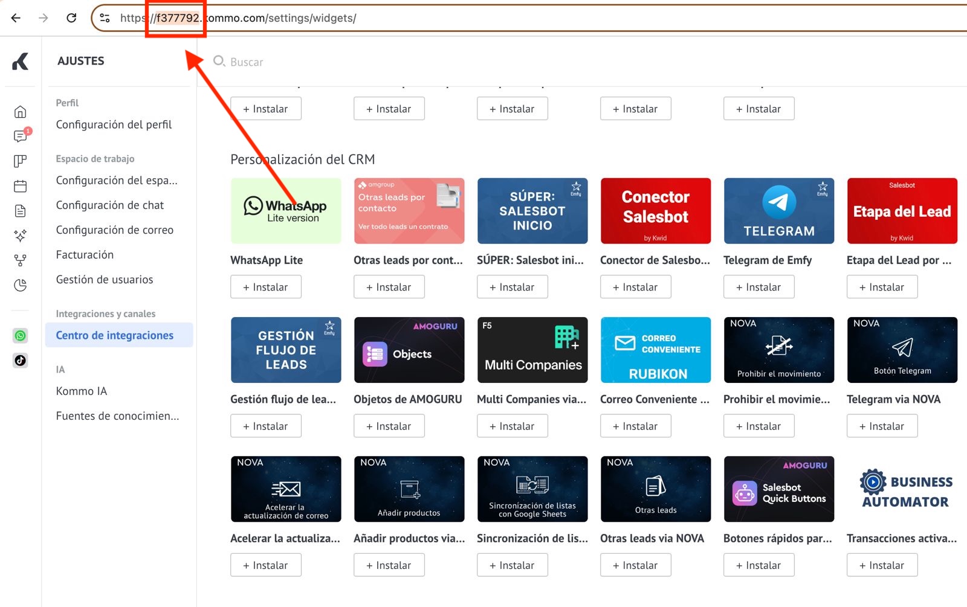Open Conector Salesbot by Kwid thumbnail
This screenshot has height=607, width=967.
tap(656, 211)
